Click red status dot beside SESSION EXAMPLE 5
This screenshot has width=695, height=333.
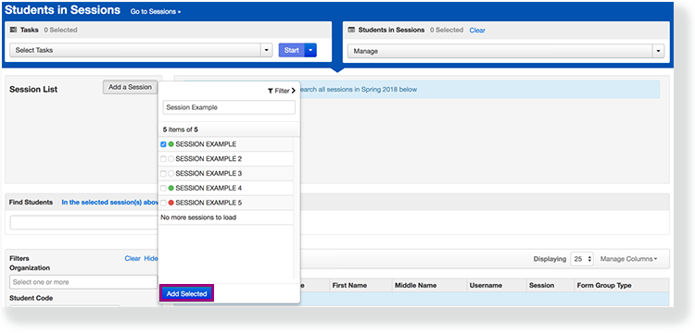(x=171, y=203)
